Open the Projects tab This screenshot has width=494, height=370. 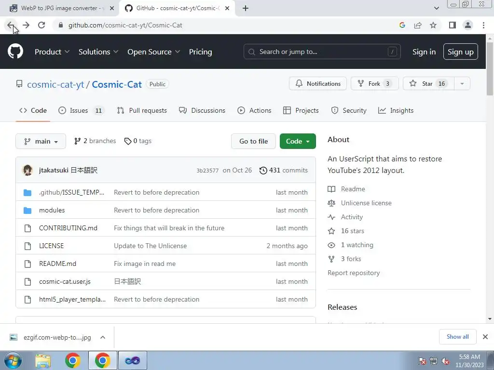pos(301,110)
